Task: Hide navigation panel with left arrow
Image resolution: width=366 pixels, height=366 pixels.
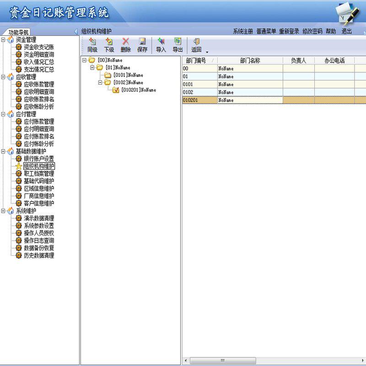Action: pos(75,32)
